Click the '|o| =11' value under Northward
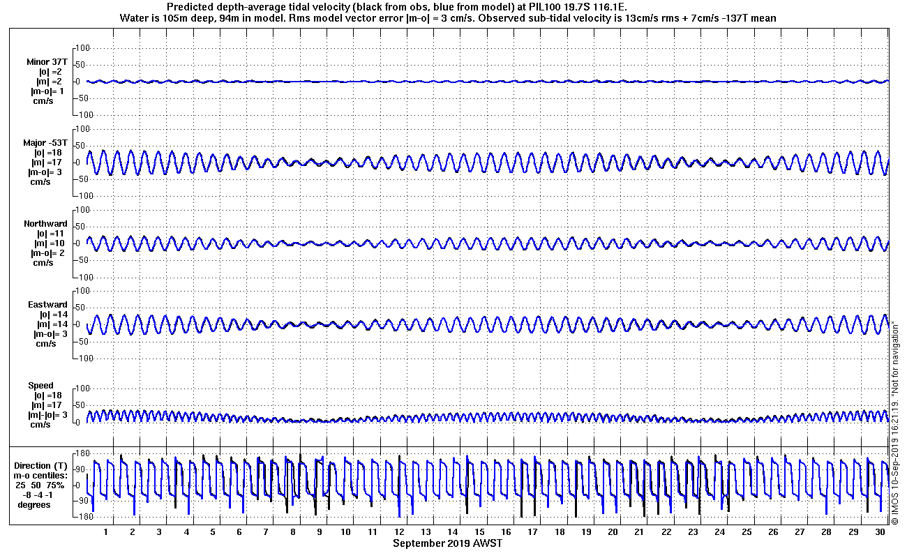Image resolution: width=907 pixels, height=558 pixels. pyautogui.click(x=49, y=234)
